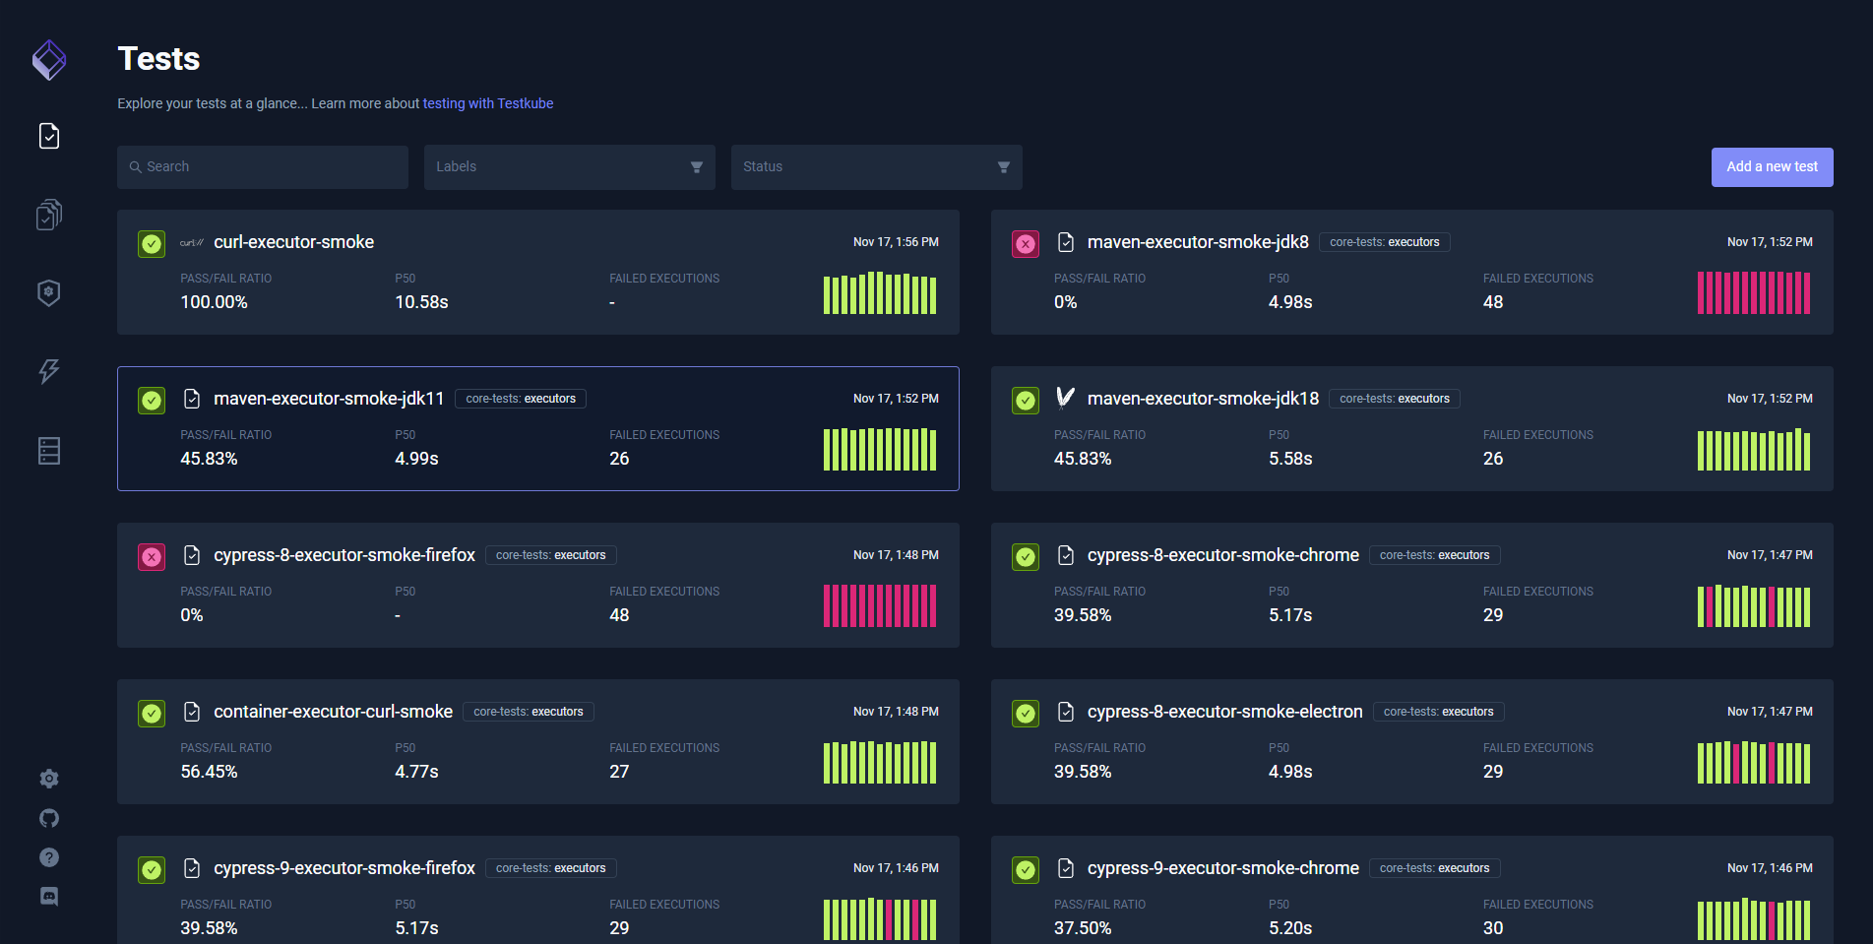
Task: Open the Status filter dropdown
Action: tap(877, 167)
